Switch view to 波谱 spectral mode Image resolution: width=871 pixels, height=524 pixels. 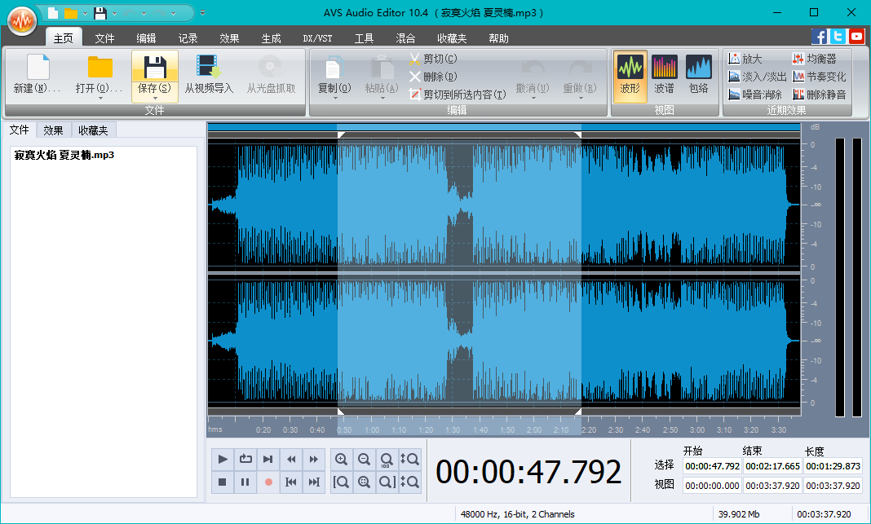point(664,75)
